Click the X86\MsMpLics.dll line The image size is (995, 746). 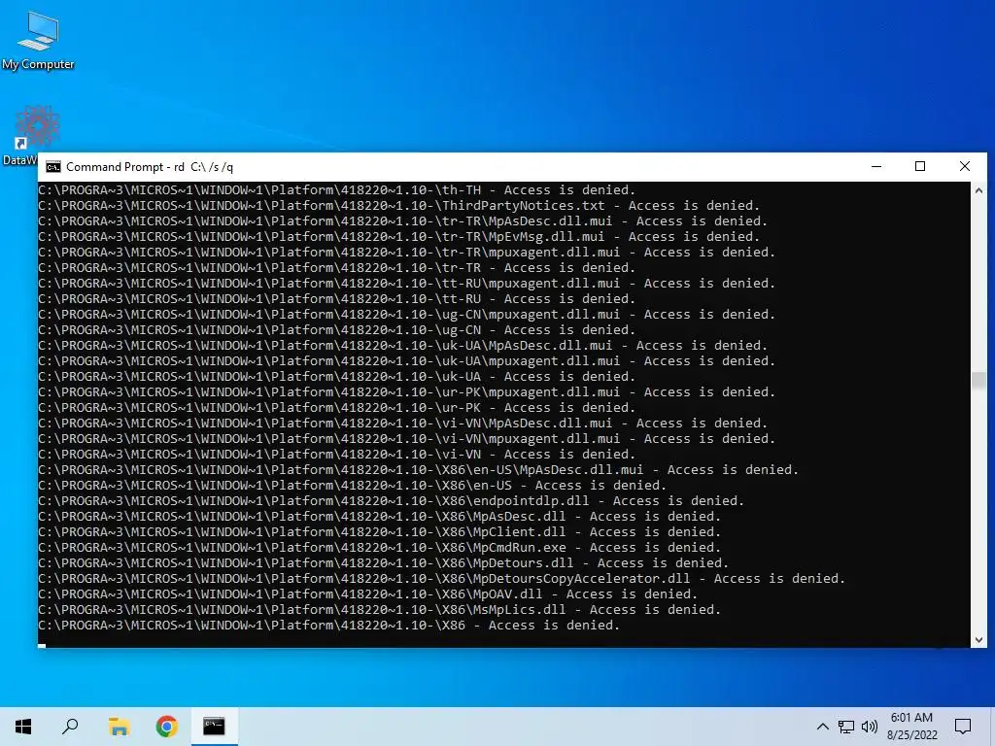380,610
